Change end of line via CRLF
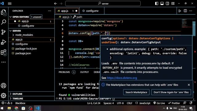The image size is (197, 111). pyautogui.click(x=130, y=103)
